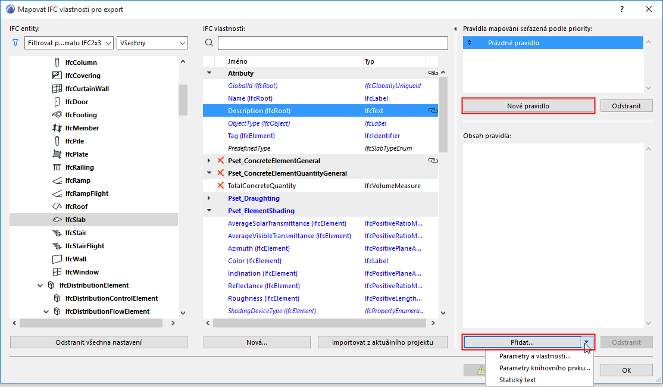The height and width of the screenshot is (387, 663).
Task: Click the Typ column header
Action: (394, 61)
